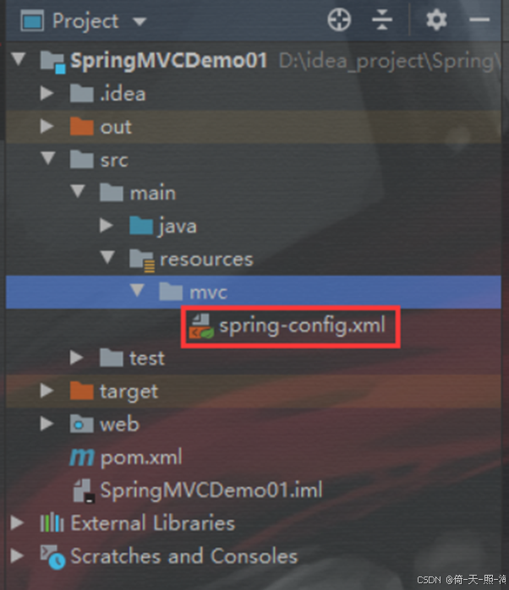Expand the .idea folder
Viewport: 509px width, 590px height.
pyautogui.click(x=47, y=93)
